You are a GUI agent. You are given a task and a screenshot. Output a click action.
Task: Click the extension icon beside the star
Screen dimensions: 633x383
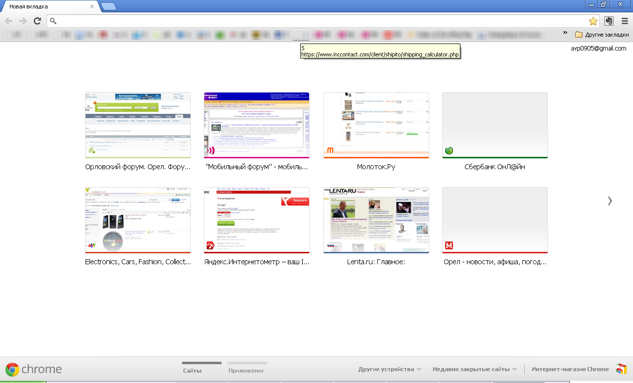click(609, 21)
